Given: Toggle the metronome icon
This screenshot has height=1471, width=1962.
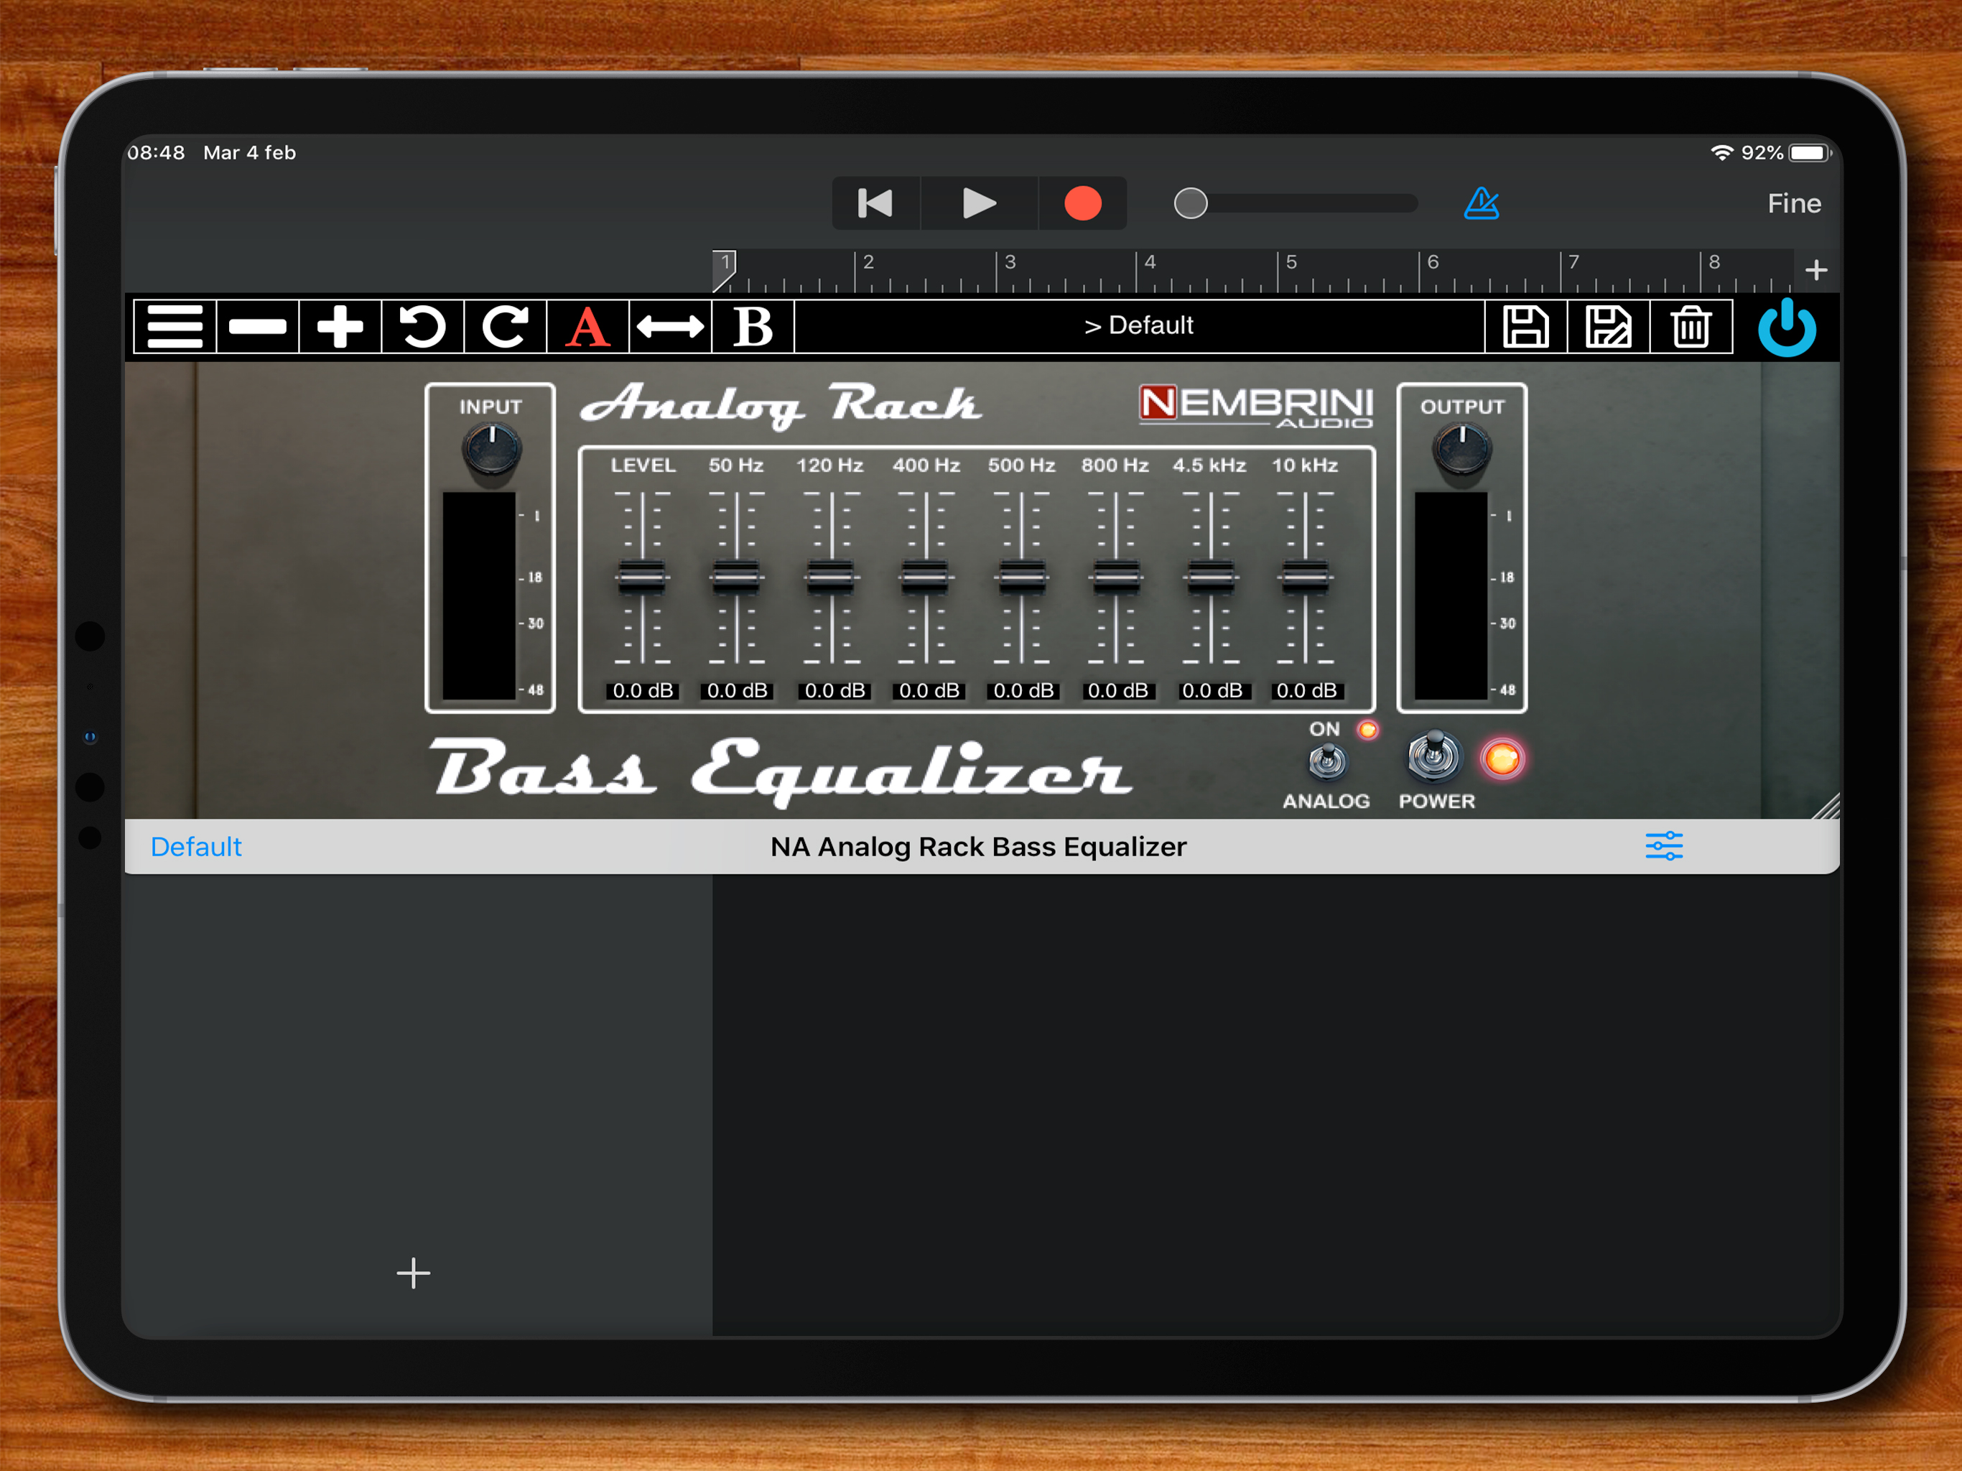Looking at the screenshot, I should [x=1482, y=203].
